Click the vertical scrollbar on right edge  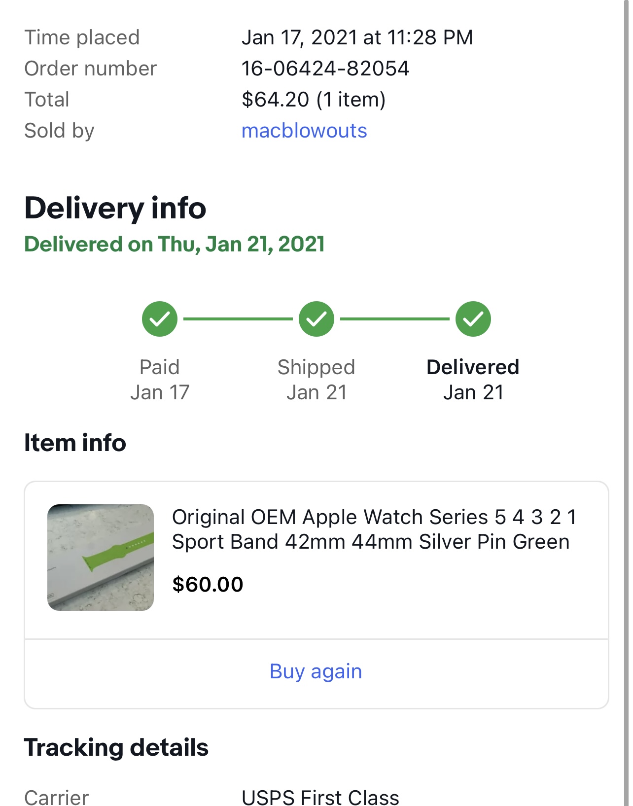626,403
